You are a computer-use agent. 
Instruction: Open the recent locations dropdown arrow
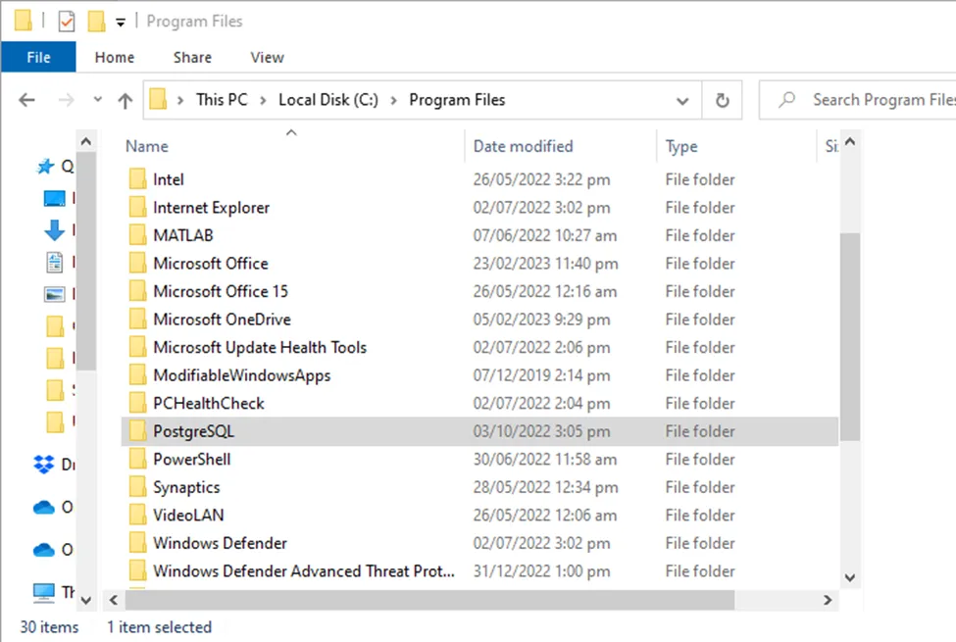[97, 100]
